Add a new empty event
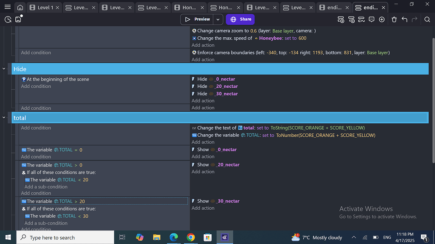 click(341, 19)
